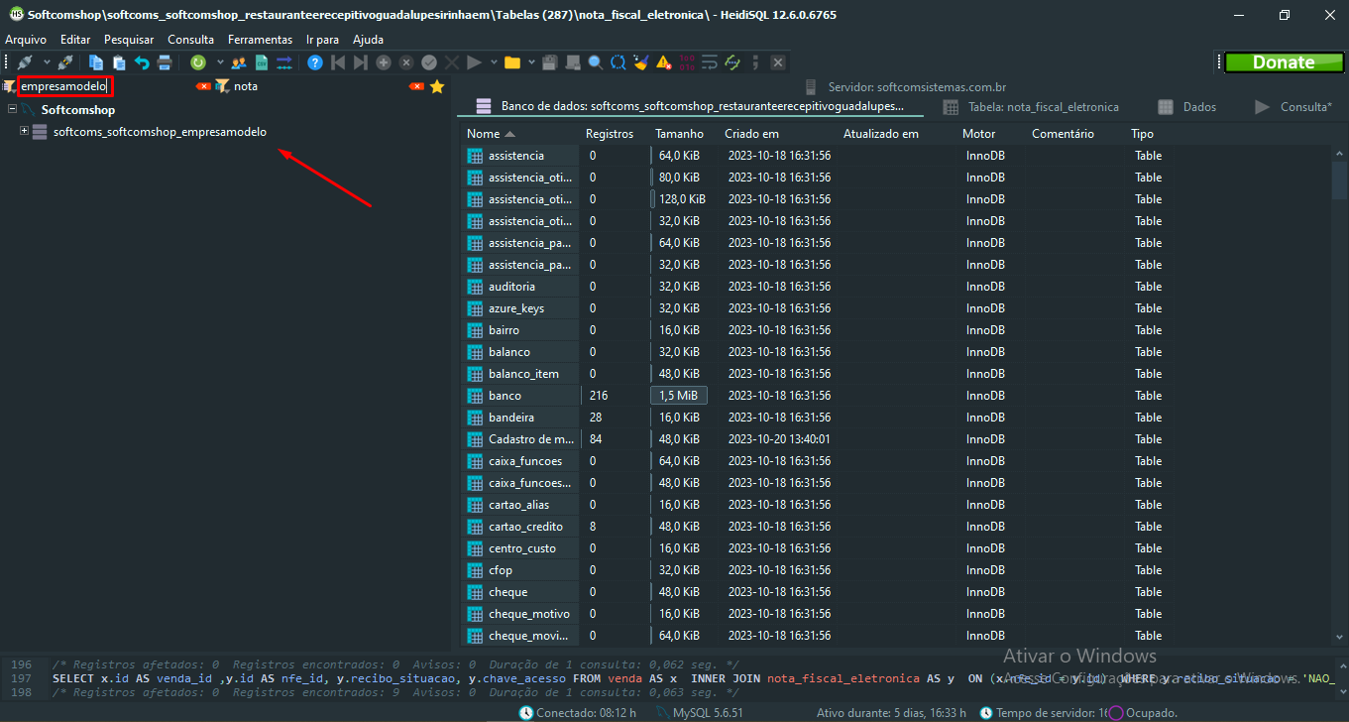Expand the softcoms_softcomshop_empresamodelo database node
Viewport: 1349px width, 722px height.
coord(25,131)
